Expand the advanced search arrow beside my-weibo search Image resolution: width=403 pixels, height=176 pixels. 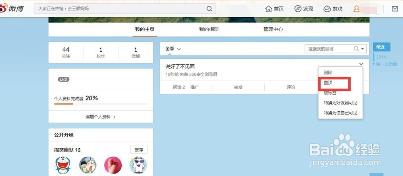[363, 49]
